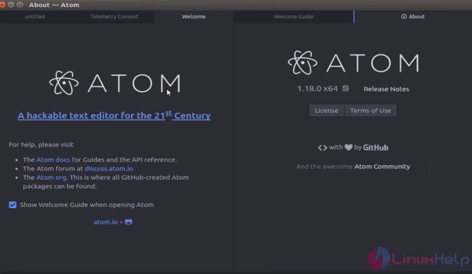Open the License button

(326, 111)
